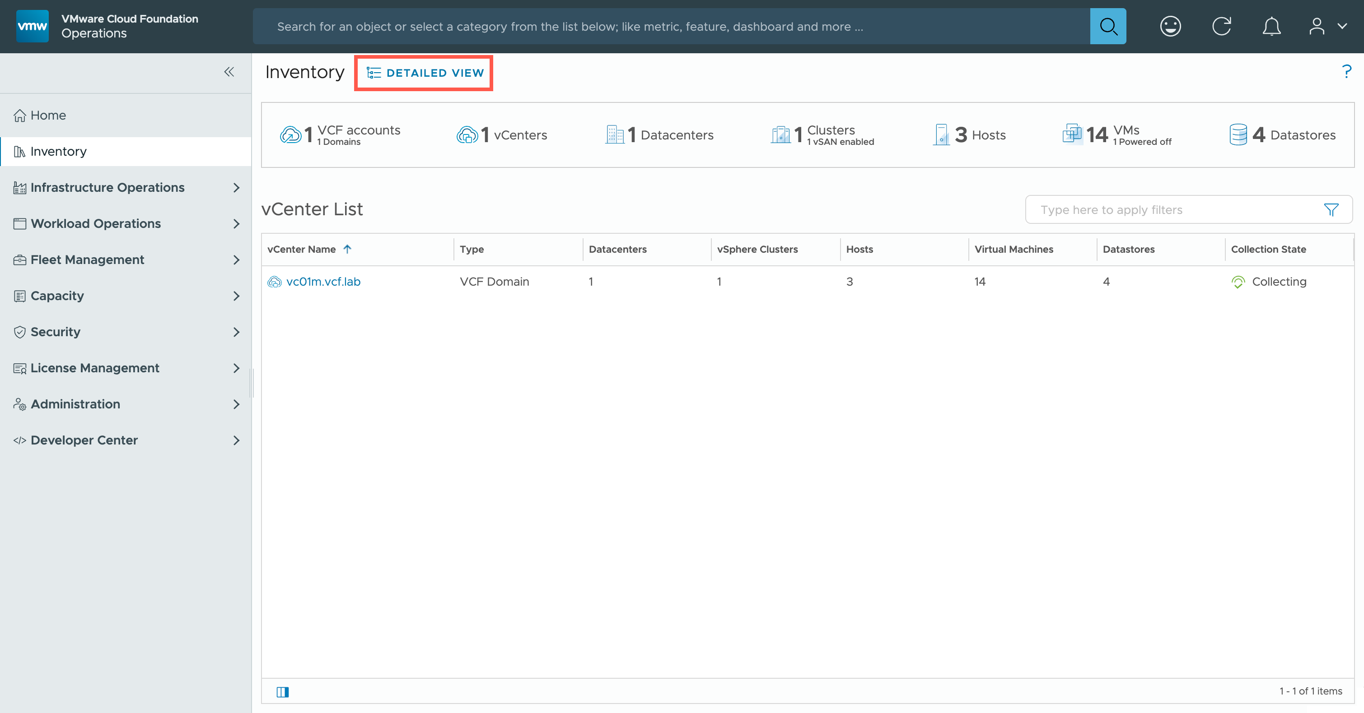Open the vc01m.vcf.lab vCenter link
The width and height of the screenshot is (1364, 713).
(x=323, y=282)
